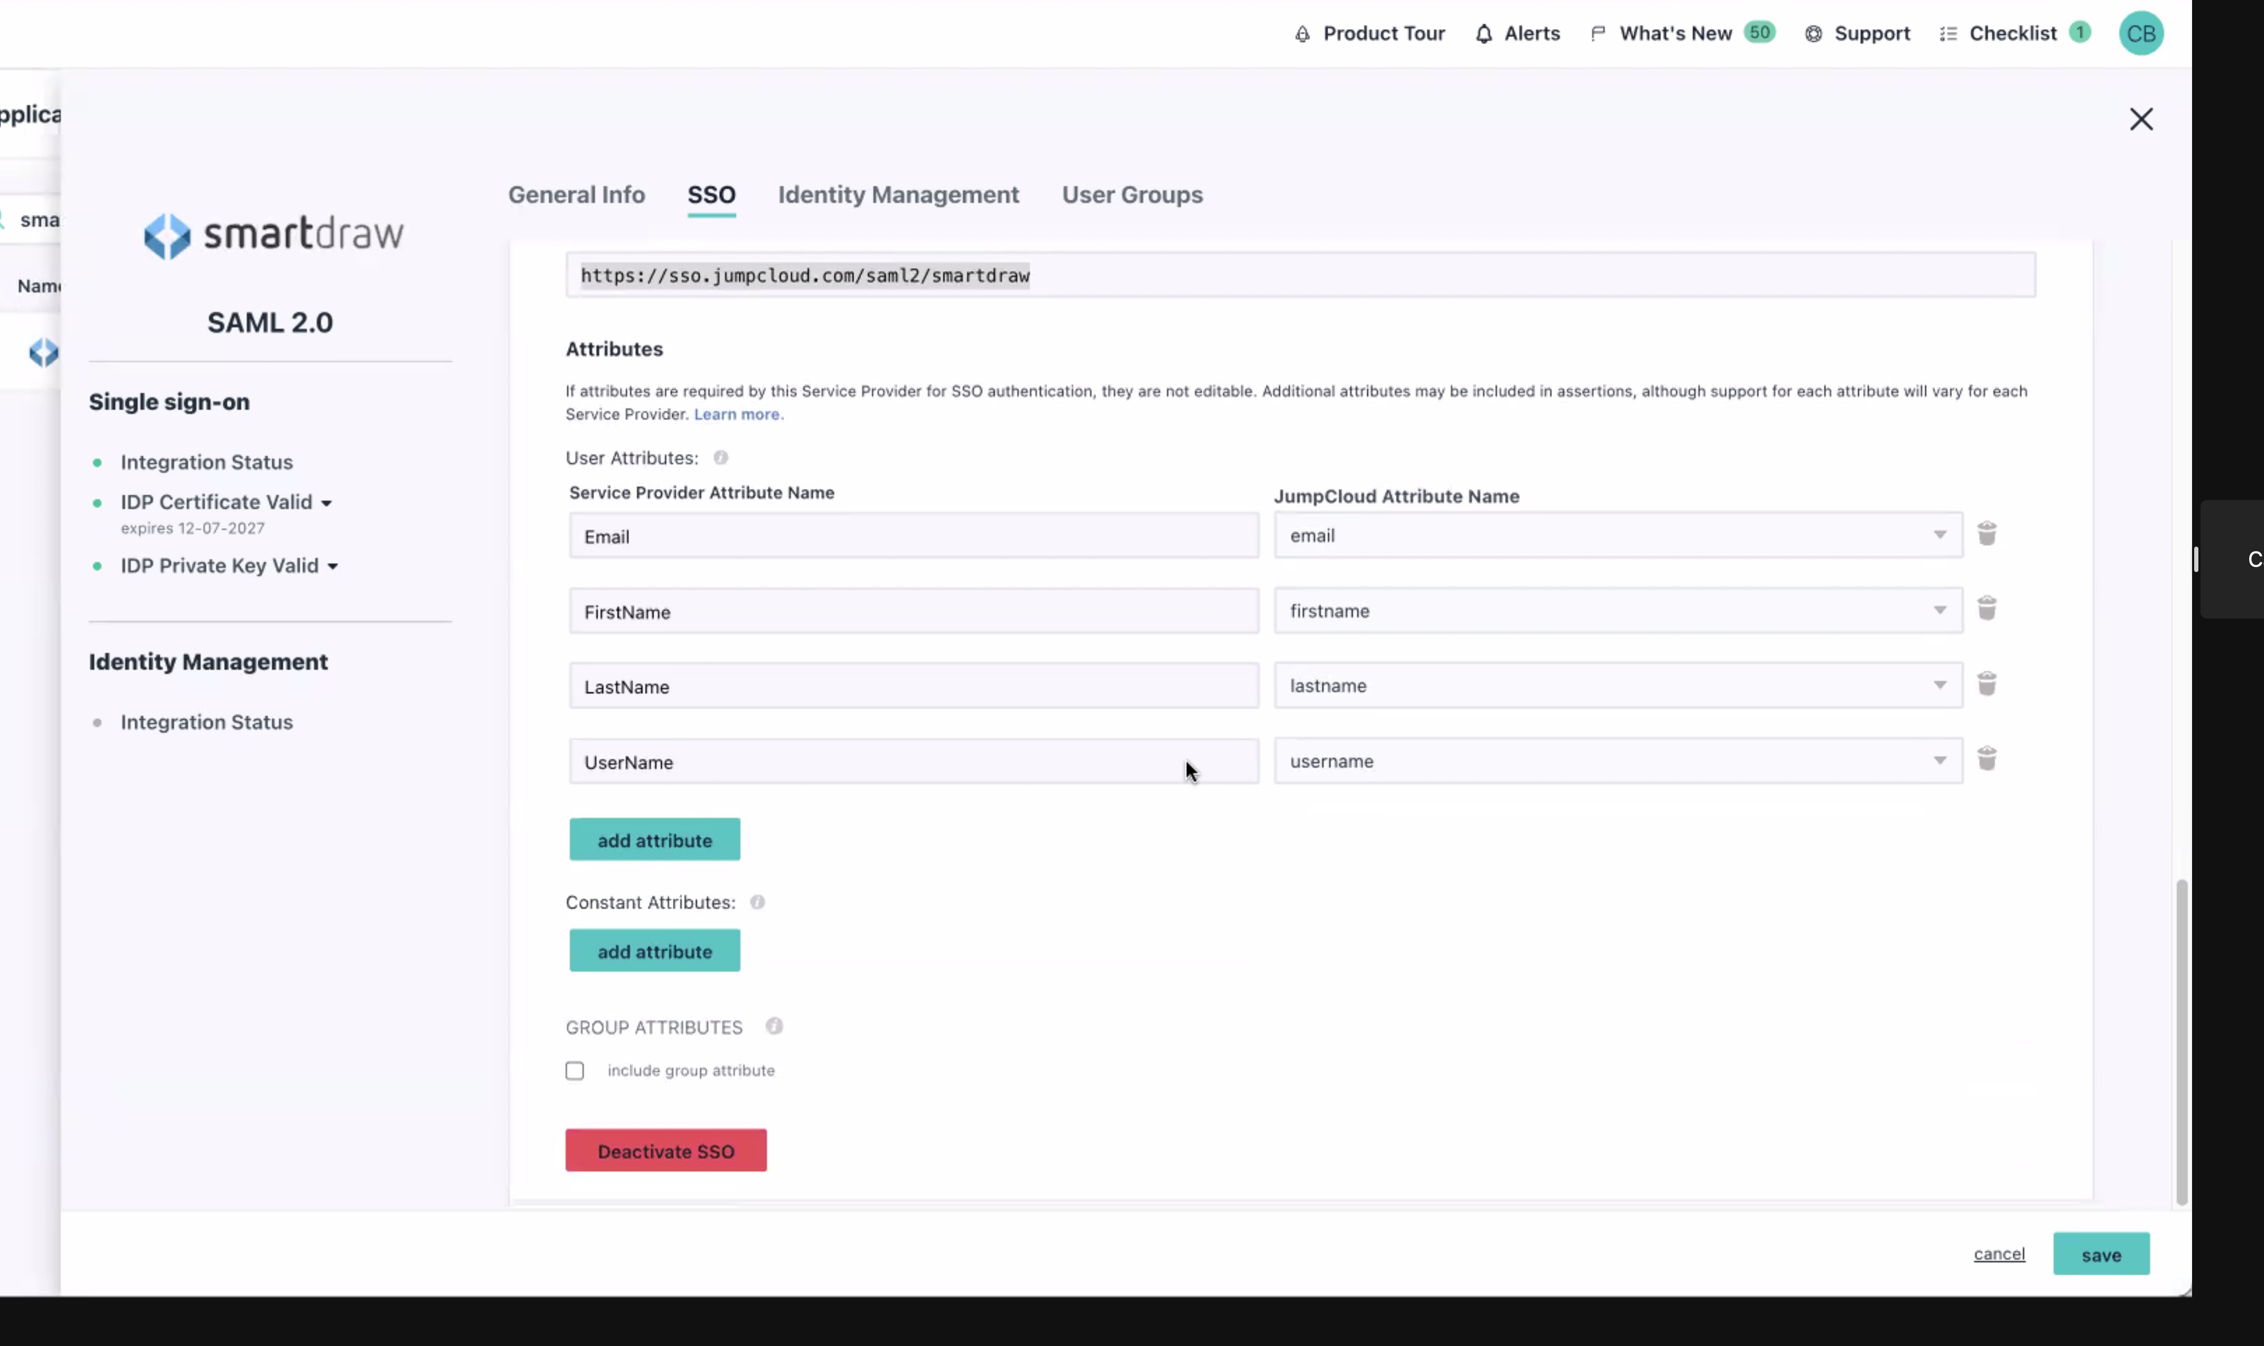Open the User Groups tab
Image resolution: width=2264 pixels, height=1346 pixels.
pyautogui.click(x=1131, y=195)
